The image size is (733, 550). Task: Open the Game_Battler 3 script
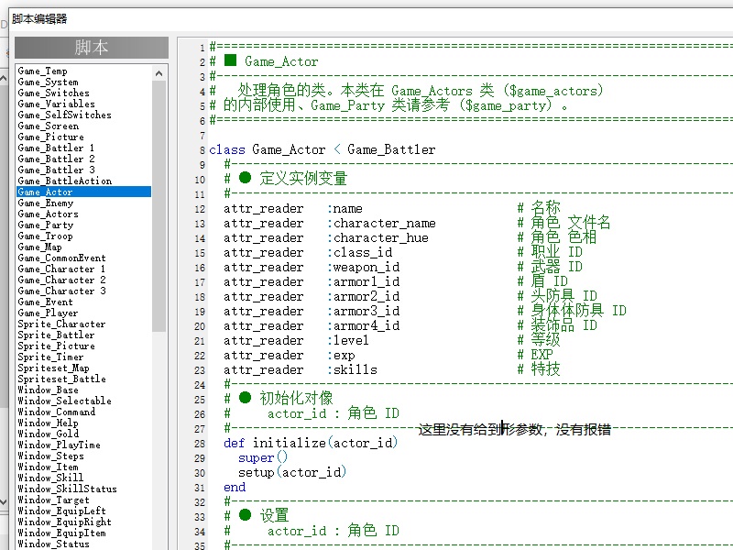56,170
